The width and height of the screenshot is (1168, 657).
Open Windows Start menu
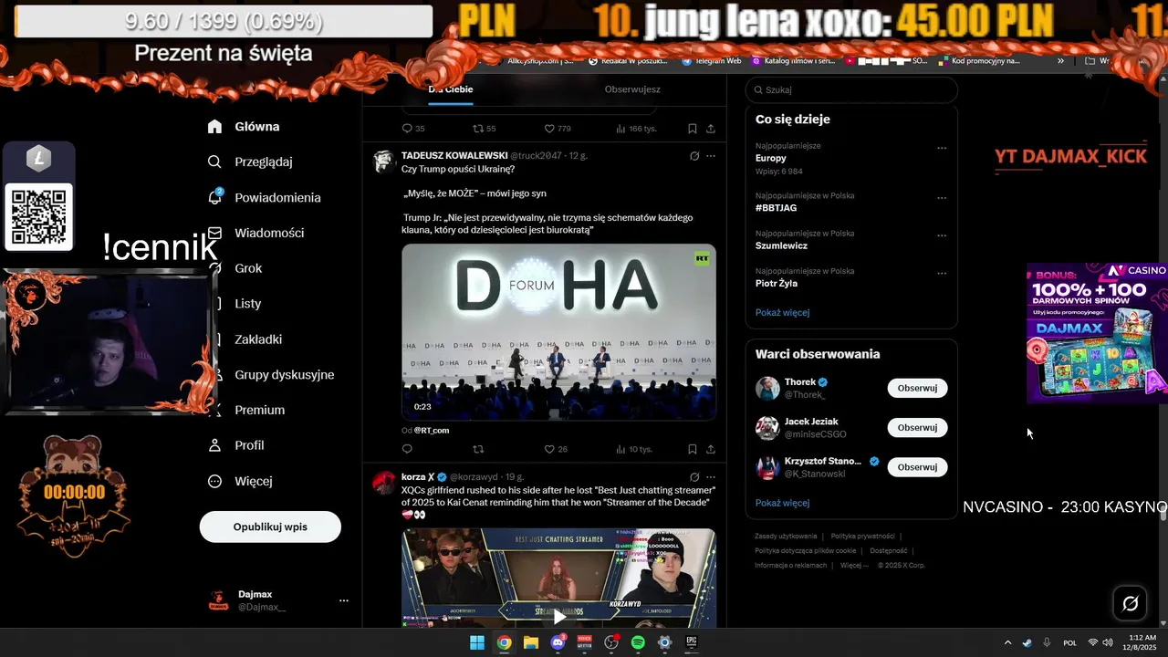[477, 642]
